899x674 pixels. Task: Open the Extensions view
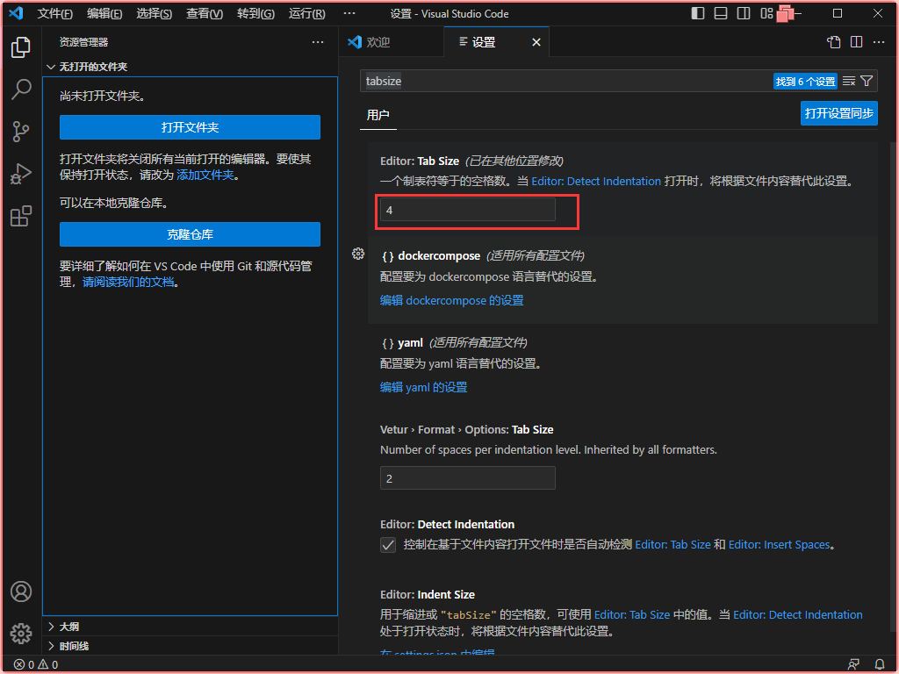pos(21,216)
